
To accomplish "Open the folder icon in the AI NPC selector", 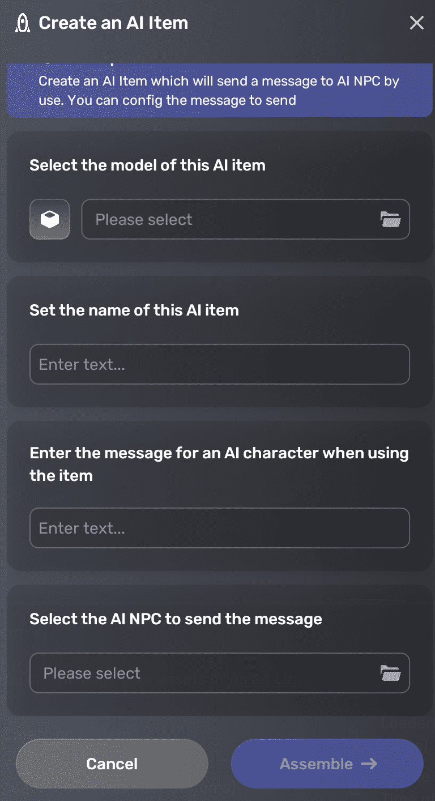I will 390,673.
